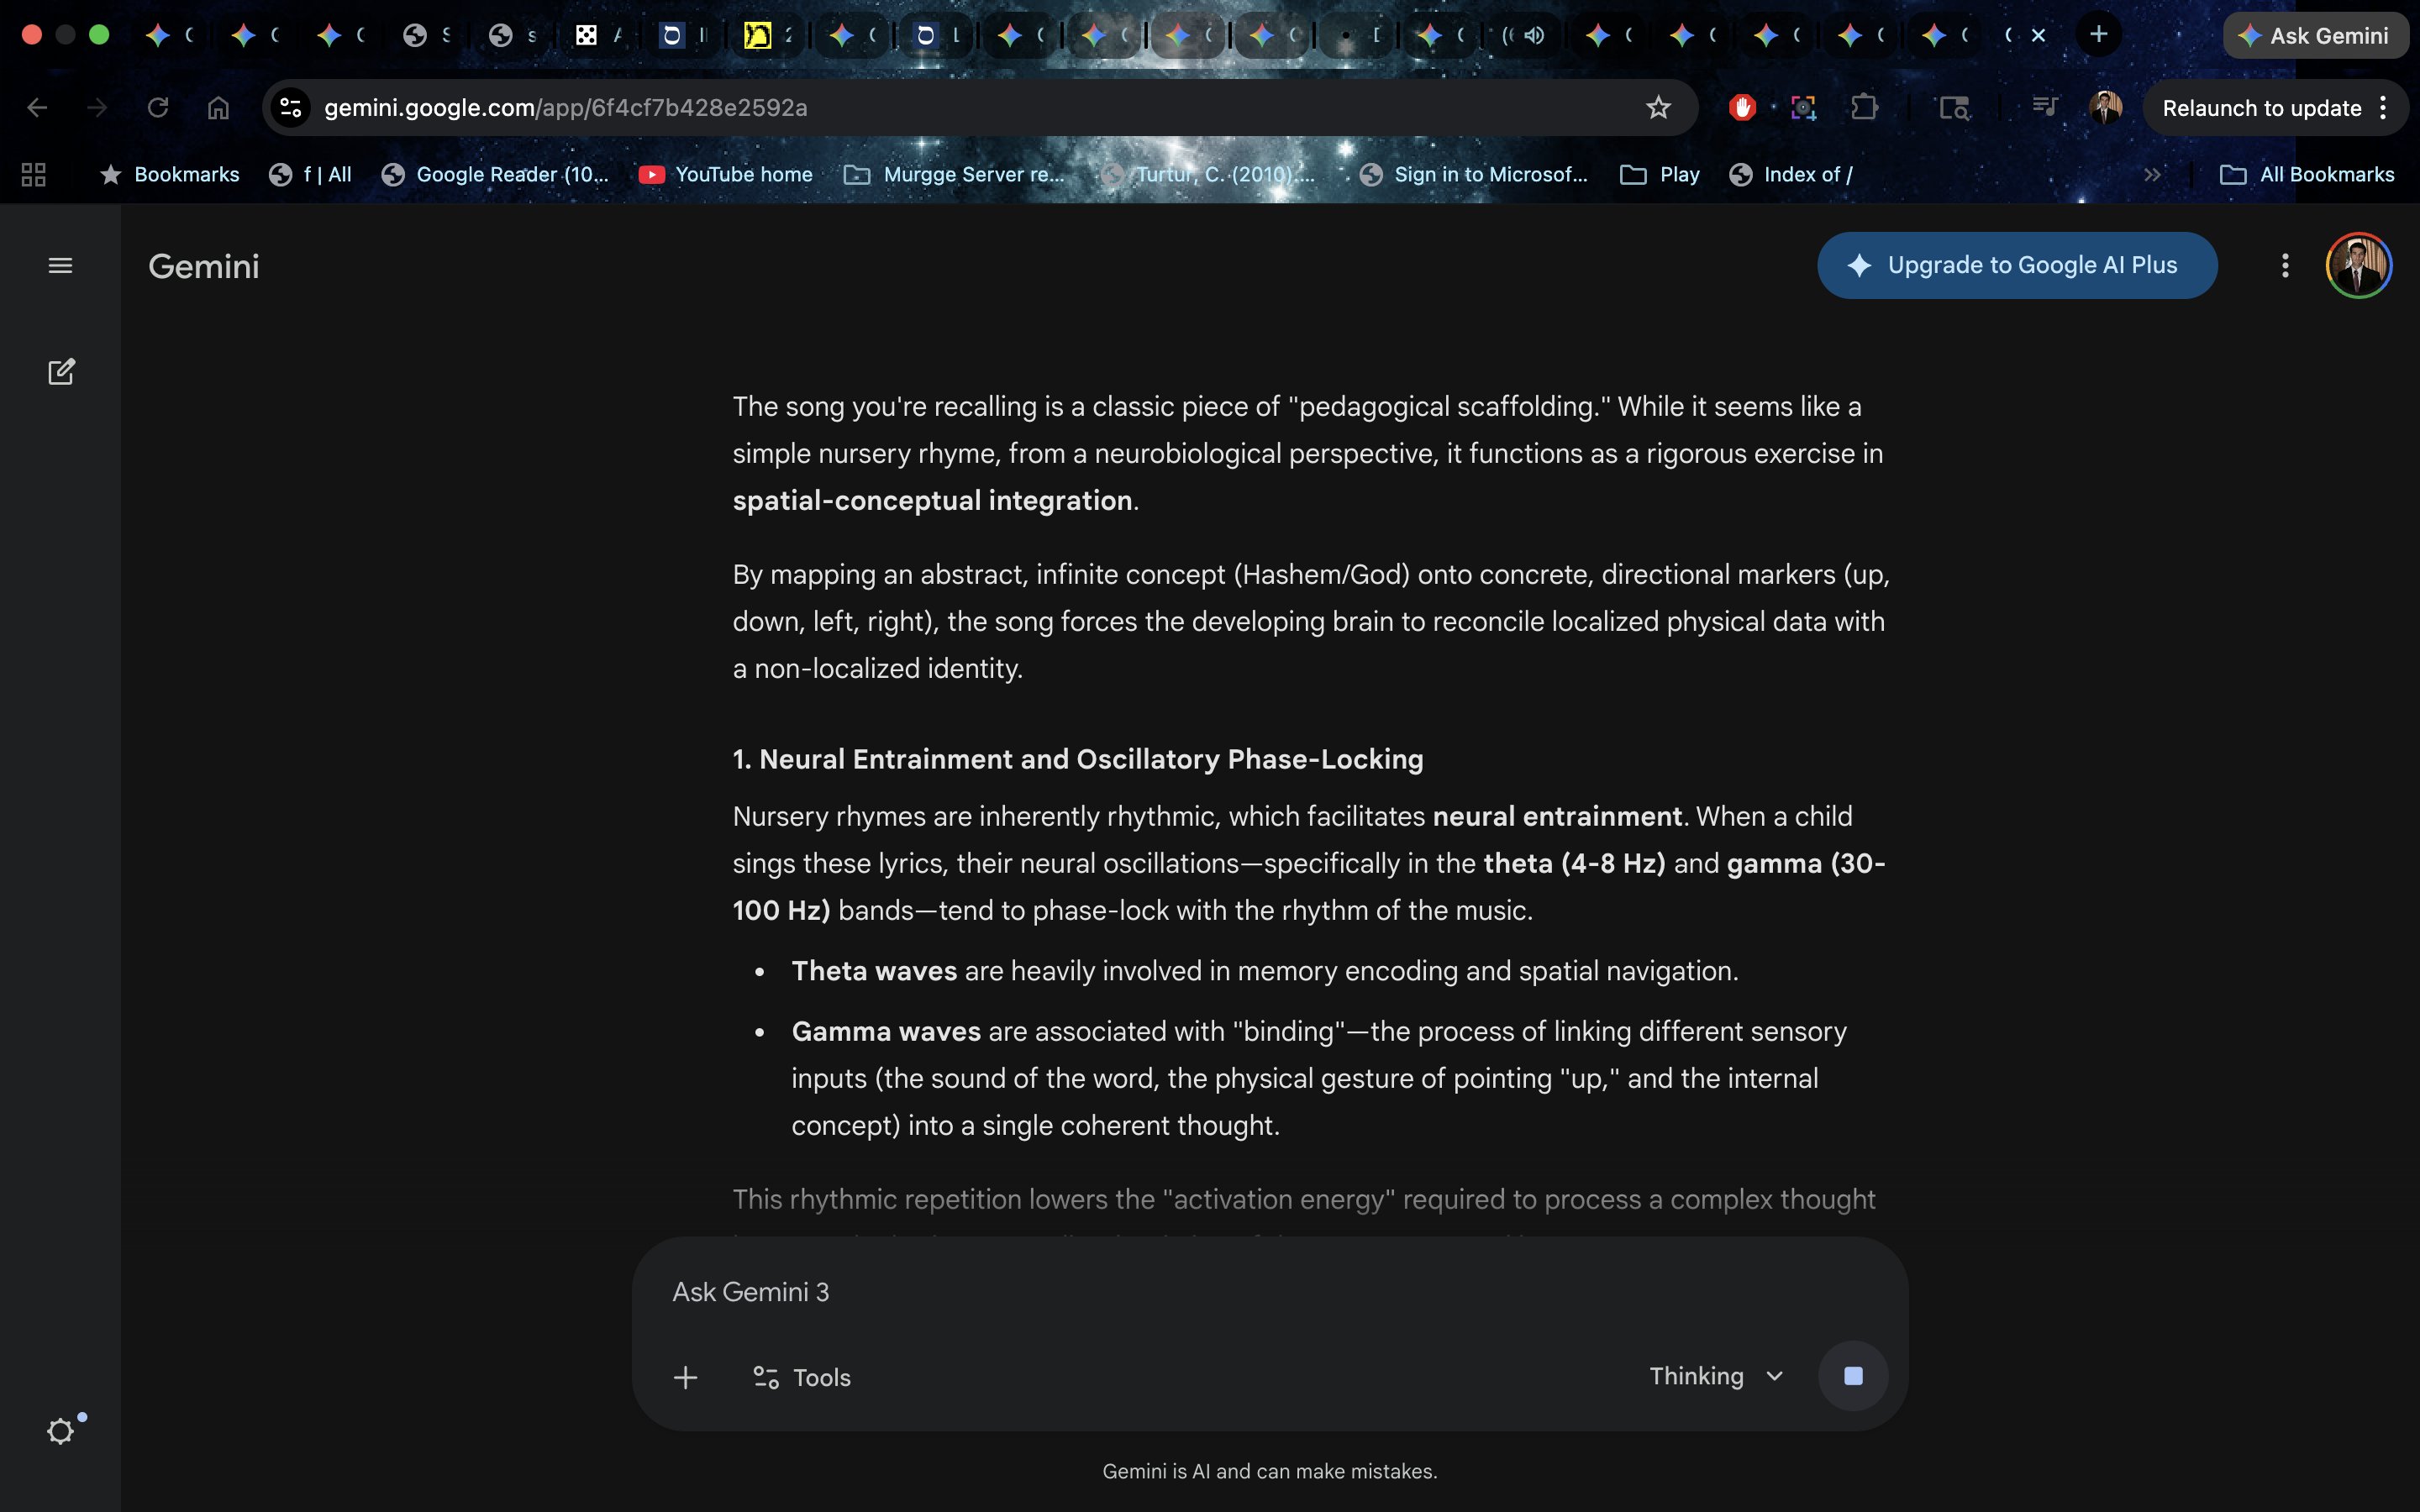The width and height of the screenshot is (2420, 1512).
Task: Open Chrome extensions puzzle icon
Action: 1864,108
